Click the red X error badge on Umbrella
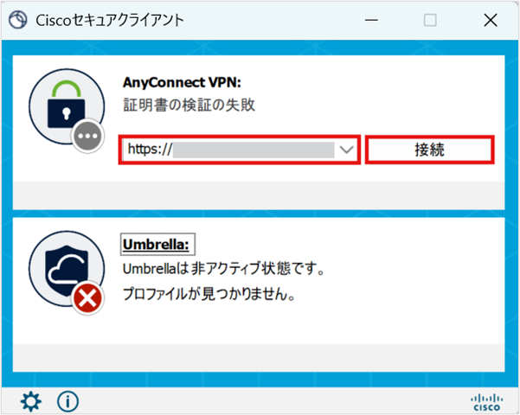520x415 pixels. coord(87,298)
